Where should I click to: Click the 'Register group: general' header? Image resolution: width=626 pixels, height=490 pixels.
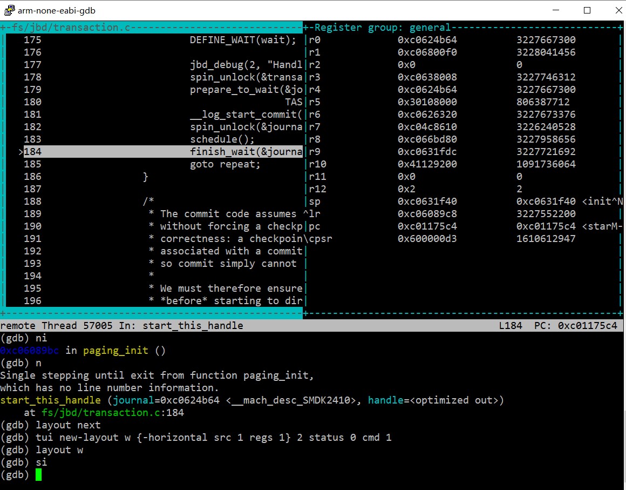pyautogui.click(x=383, y=27)
